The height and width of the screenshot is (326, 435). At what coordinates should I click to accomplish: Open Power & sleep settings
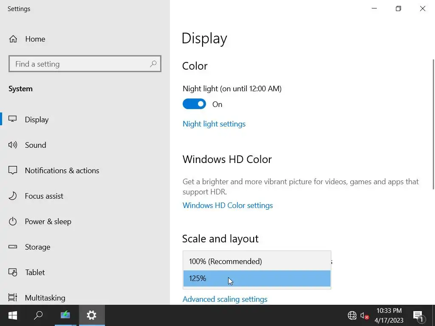tap(85, 222)
